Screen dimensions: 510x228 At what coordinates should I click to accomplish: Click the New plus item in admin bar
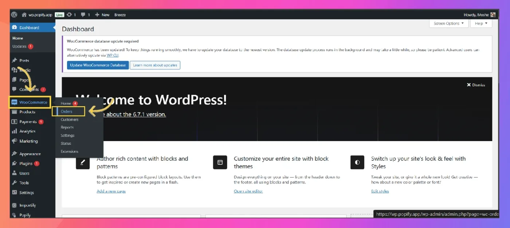tap(102, 15)
